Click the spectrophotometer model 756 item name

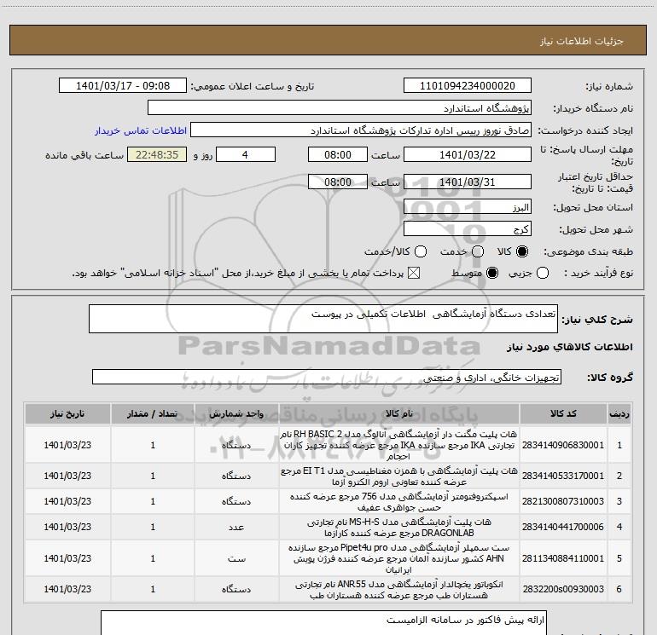tap(399, 502)
